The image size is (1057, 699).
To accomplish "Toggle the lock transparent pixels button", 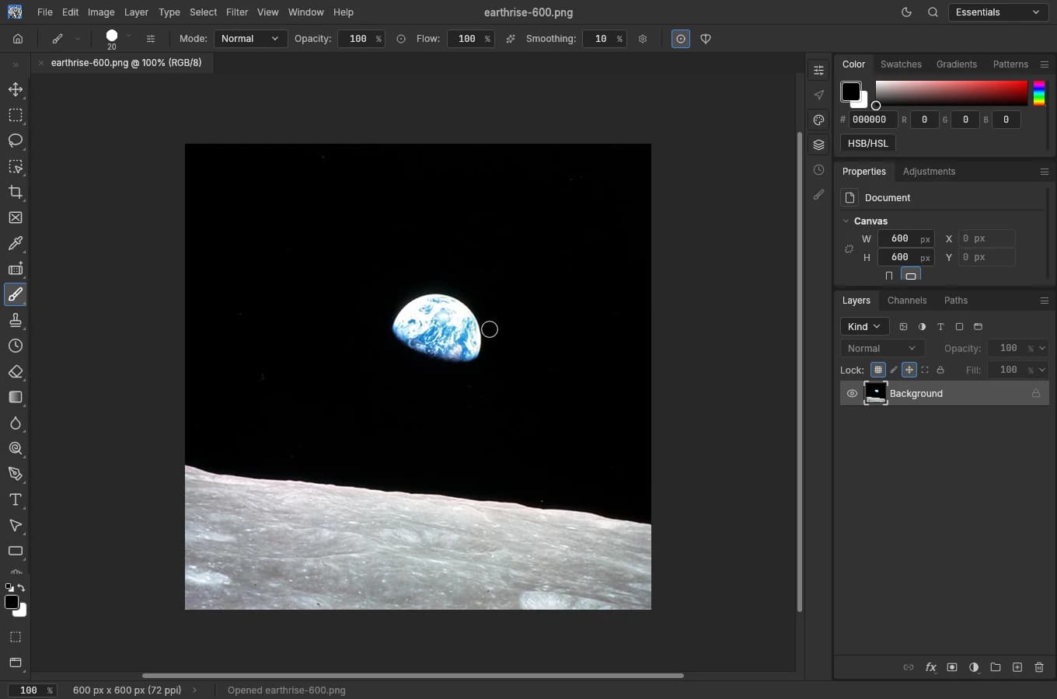I will pos(878,370).
